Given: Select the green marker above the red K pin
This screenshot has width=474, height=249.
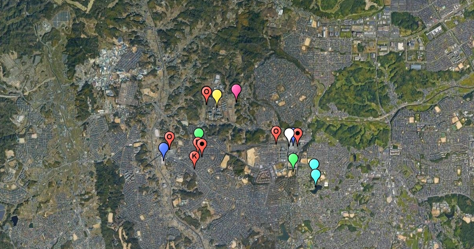Looking at the screenshot, I should tap(199, 133).
